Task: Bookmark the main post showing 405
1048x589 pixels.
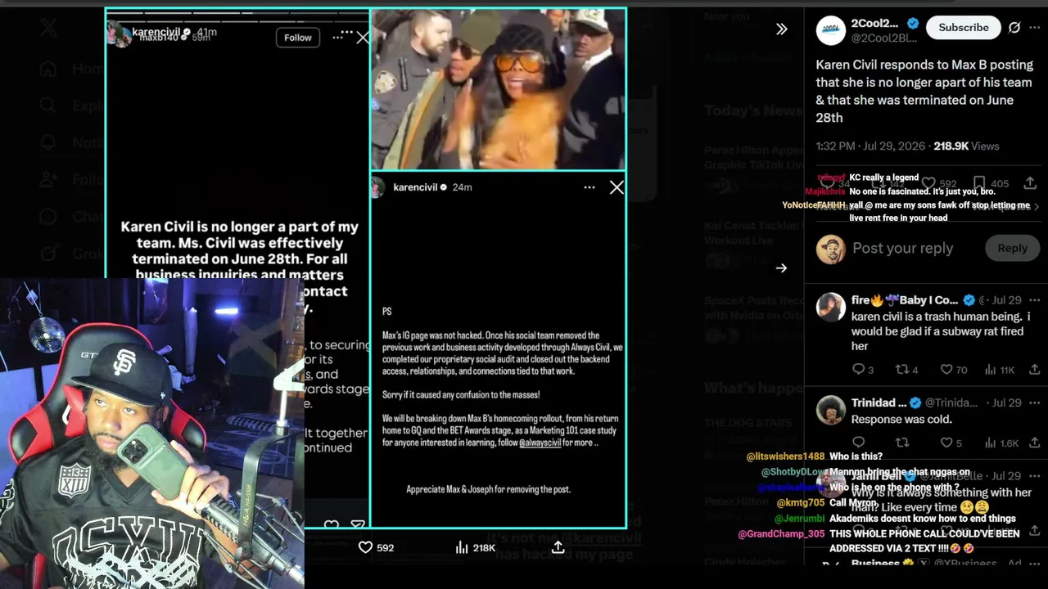Action: click(991, 183)
